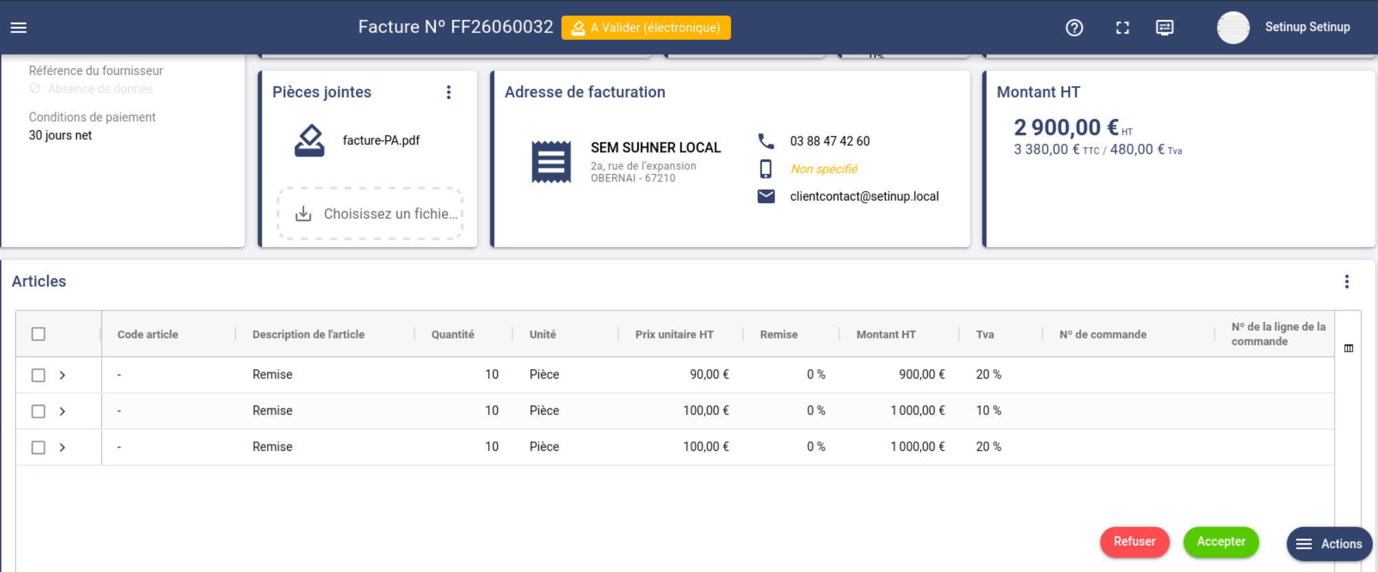Open Pièces jointes three-dot menu
This screenshot has width=1378, height=572.
coord(449,92)
